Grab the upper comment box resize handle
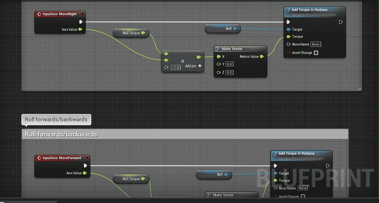This screenshot has width=379, height=203. (x=359, y=89)
